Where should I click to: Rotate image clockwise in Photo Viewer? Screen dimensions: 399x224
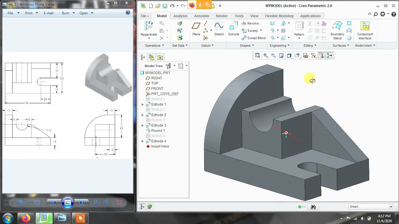106,203
